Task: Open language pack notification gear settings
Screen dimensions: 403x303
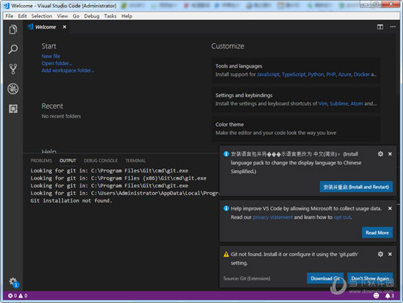Action: coord(380,154)
